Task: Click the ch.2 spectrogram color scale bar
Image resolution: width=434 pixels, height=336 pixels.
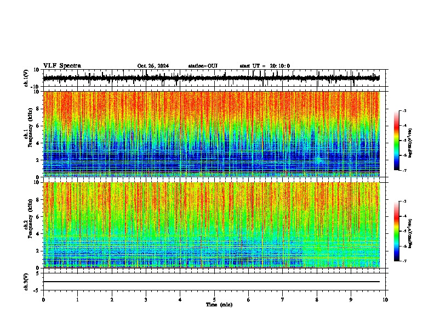Action: [396, 231]
